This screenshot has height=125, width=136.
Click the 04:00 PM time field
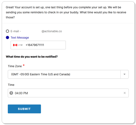pyautogui.click(x=68, y=93)
